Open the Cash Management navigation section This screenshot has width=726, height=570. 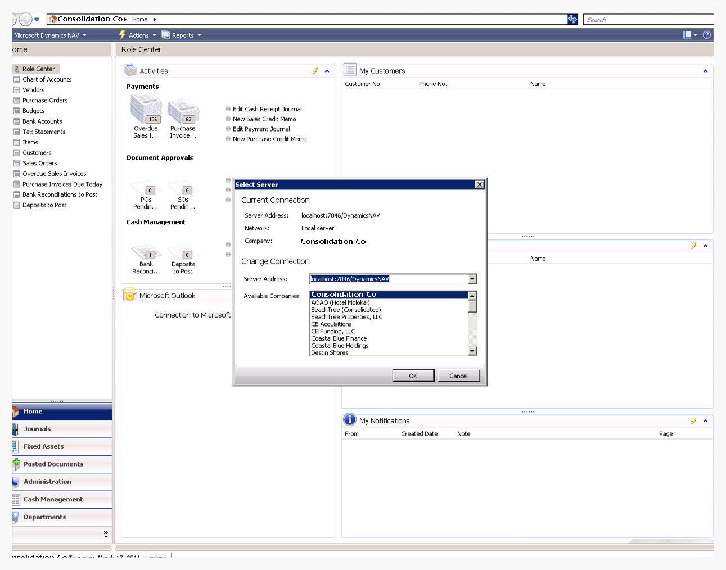pyautogui.click(x=62, y=499)
